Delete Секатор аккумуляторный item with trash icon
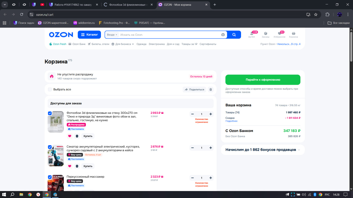 pos(77,166)
